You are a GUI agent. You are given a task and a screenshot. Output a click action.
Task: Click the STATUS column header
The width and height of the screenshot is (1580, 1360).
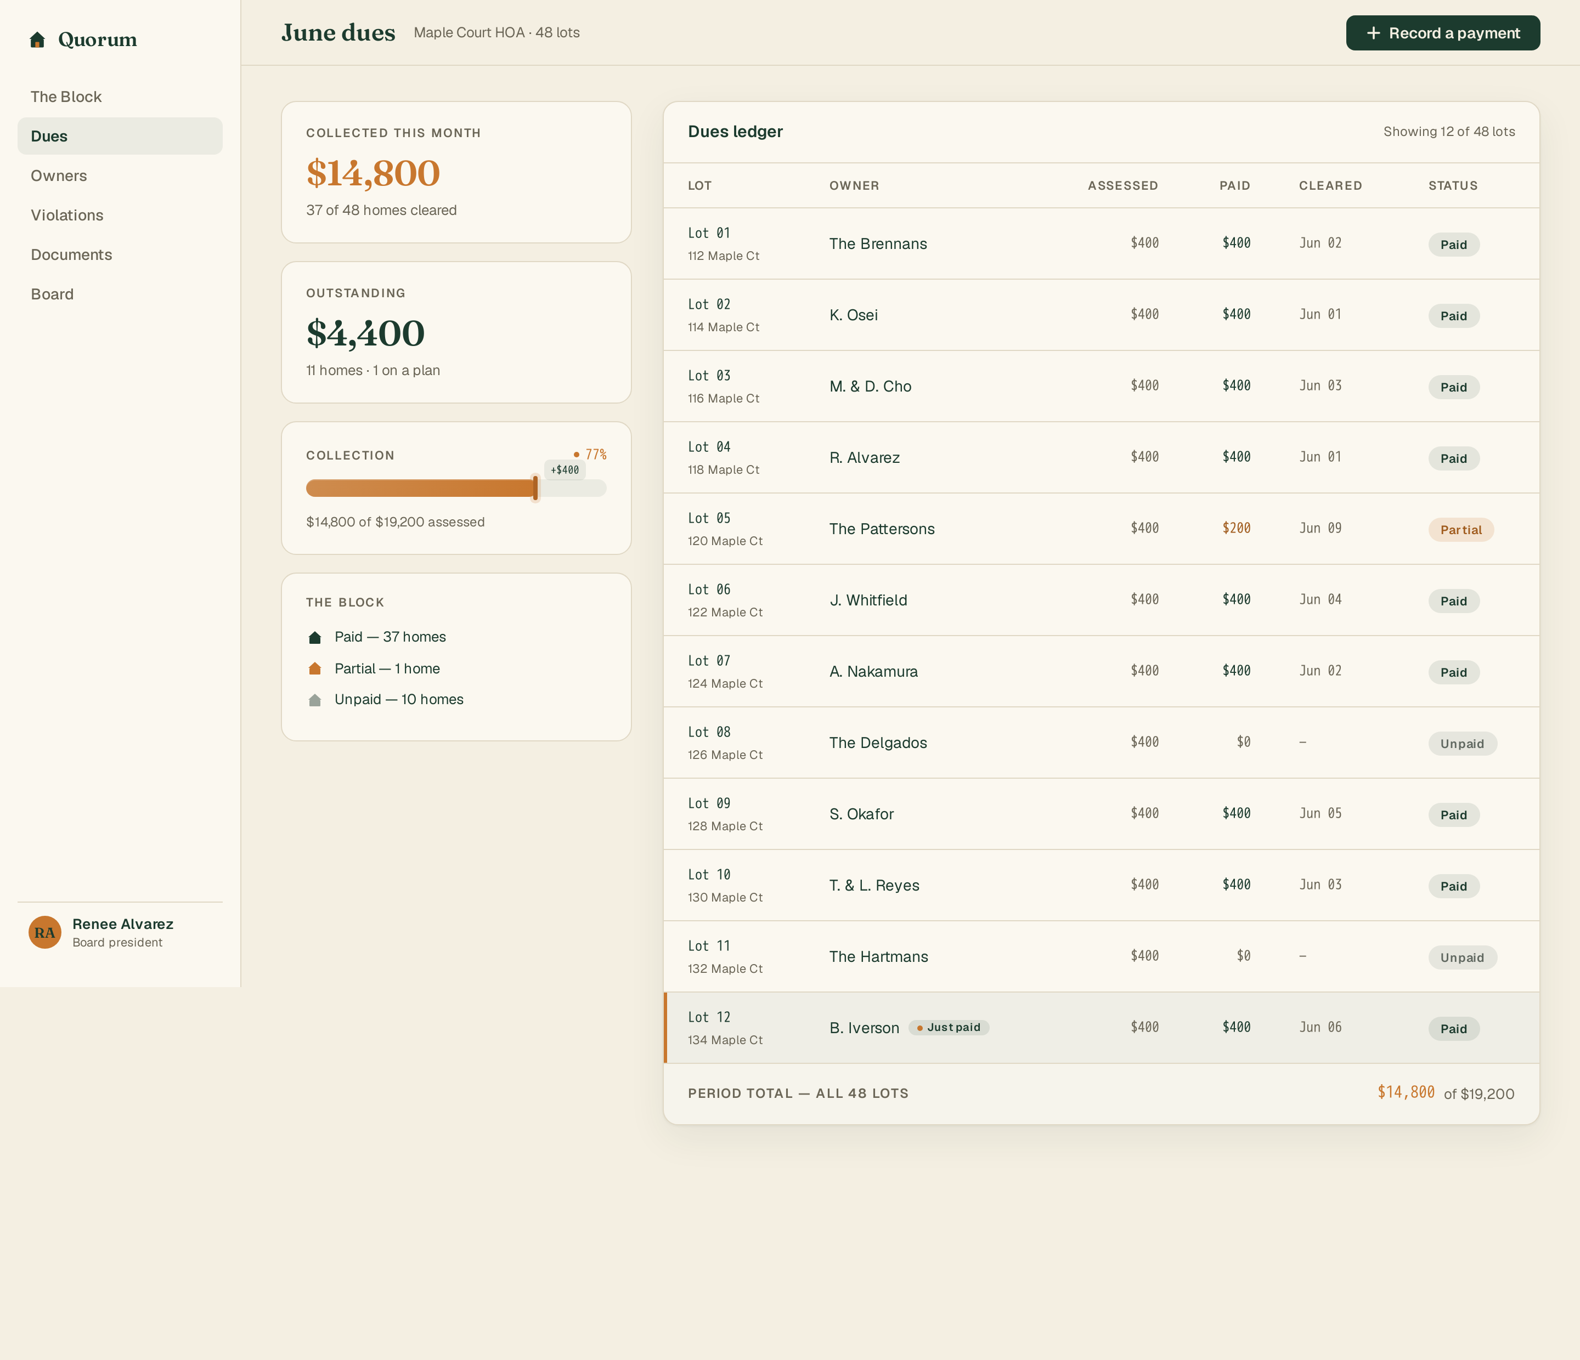pos(1453,185)
